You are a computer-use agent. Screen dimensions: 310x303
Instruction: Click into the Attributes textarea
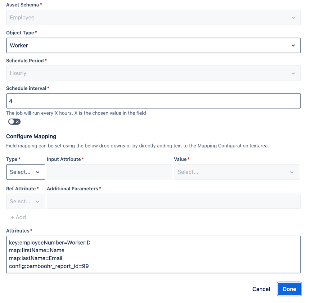point(153,255)
